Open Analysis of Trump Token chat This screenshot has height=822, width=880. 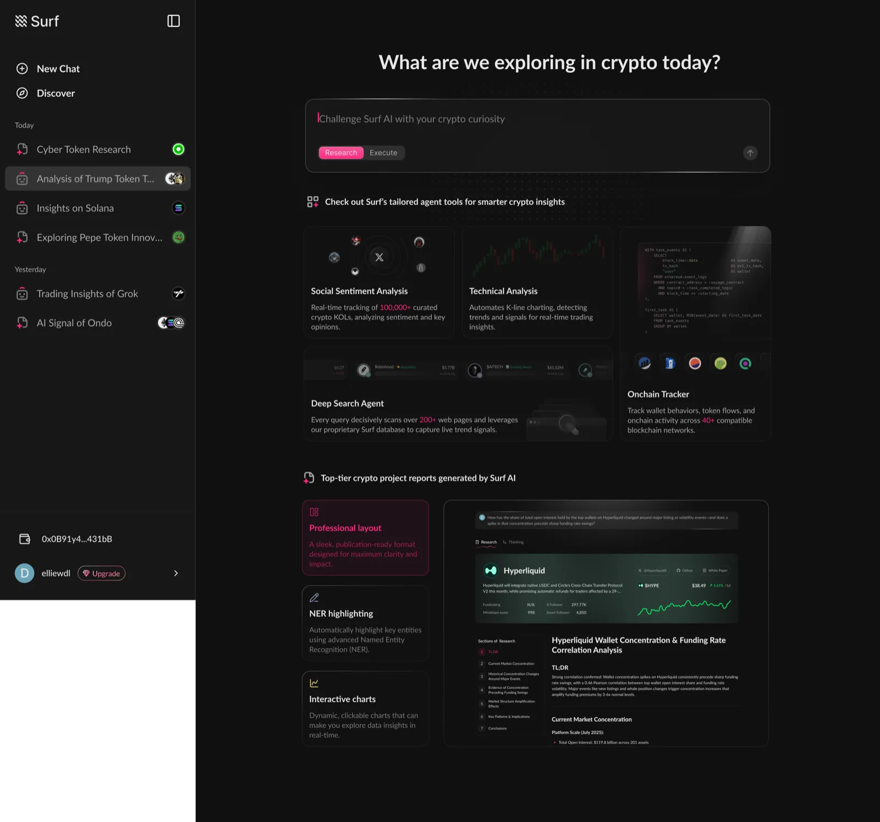[x=98, y=179]
